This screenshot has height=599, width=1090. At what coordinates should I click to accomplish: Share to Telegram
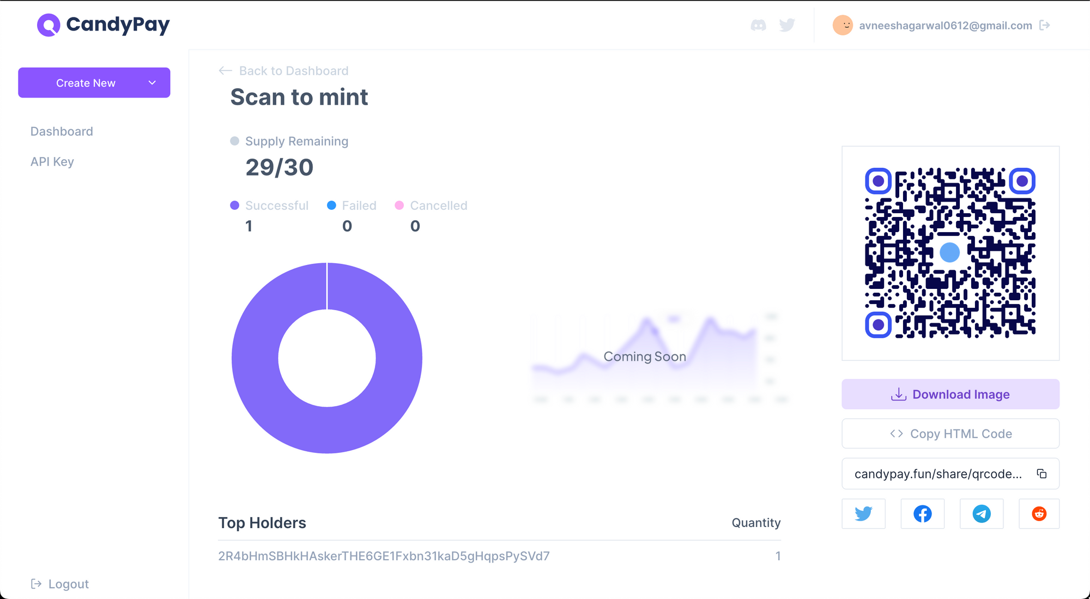pyautogui.click(x=981, y=513)
